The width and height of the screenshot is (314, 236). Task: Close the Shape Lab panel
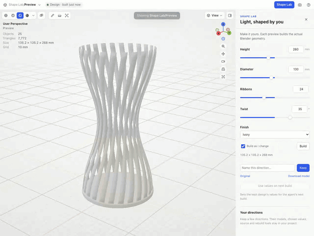[306, 19]
